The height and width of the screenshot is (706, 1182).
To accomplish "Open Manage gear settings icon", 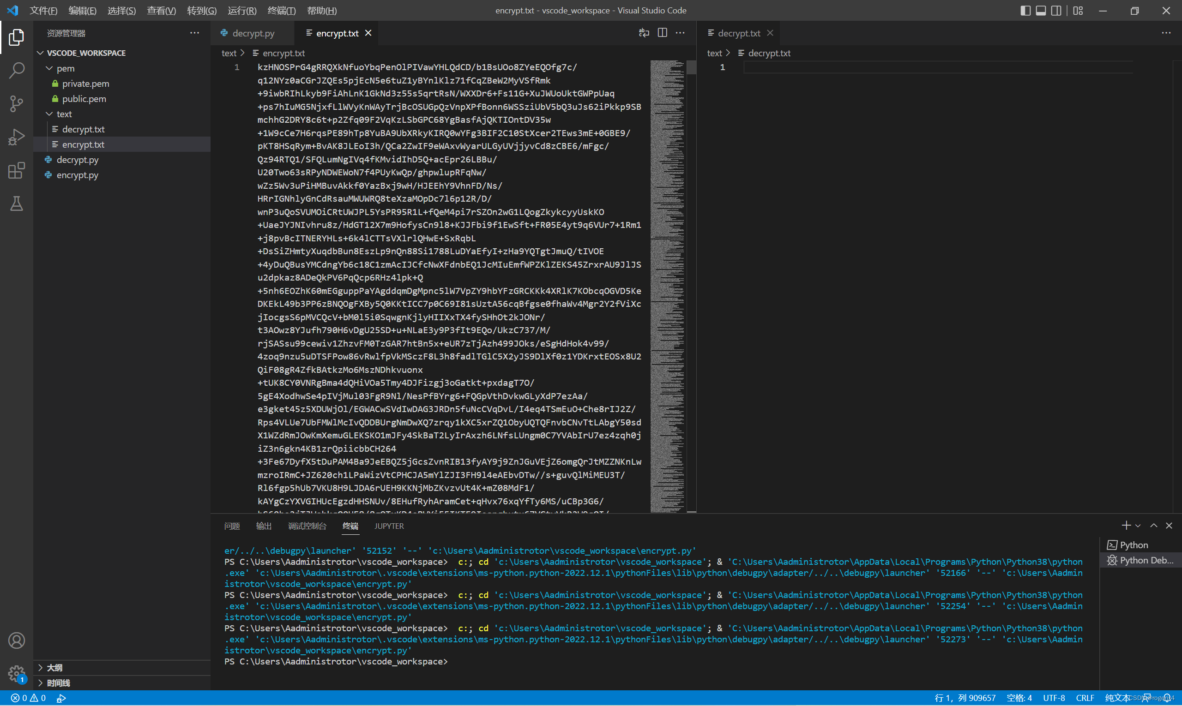I will pos(16,673).
